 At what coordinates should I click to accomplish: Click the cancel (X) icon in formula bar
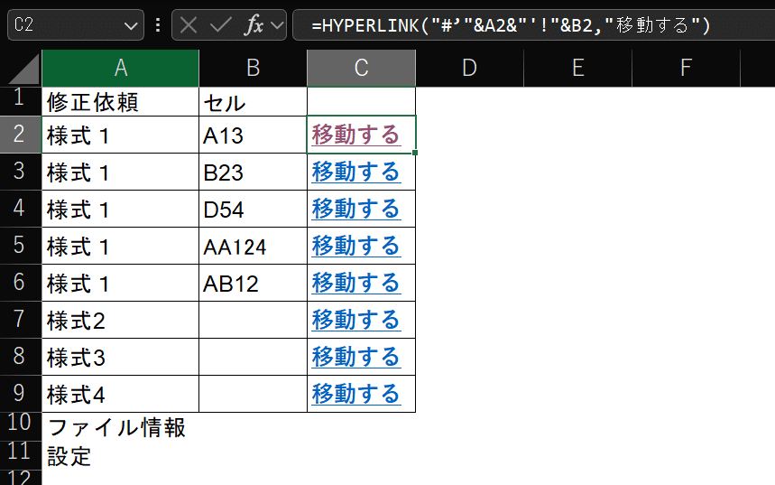[189, 24]
